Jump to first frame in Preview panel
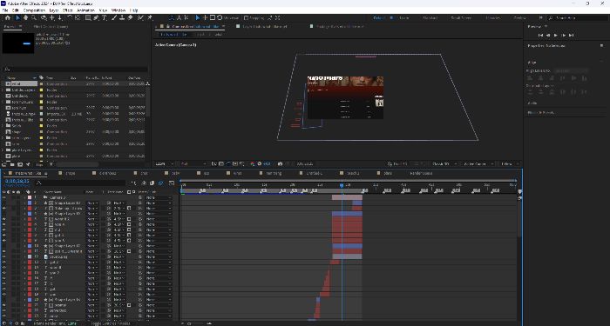The image size is (610, 326). 541,36
